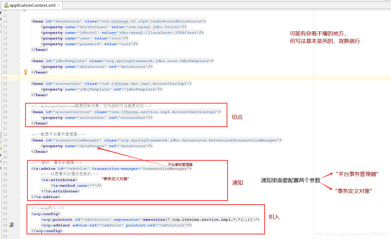Click line number 22 in the gutter
The height and width of the screenshot is (239, 391).
point(5,78)
